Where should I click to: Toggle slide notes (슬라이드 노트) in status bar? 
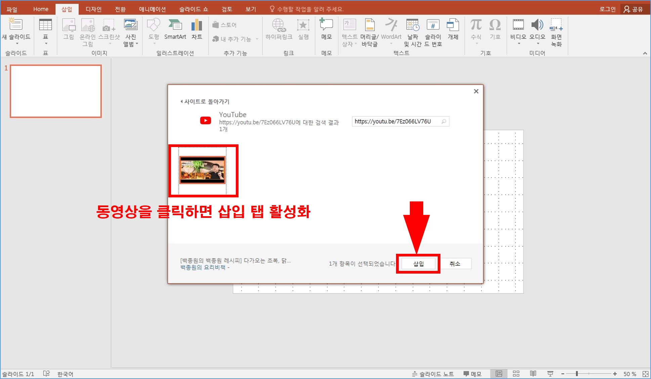point(433,374)
